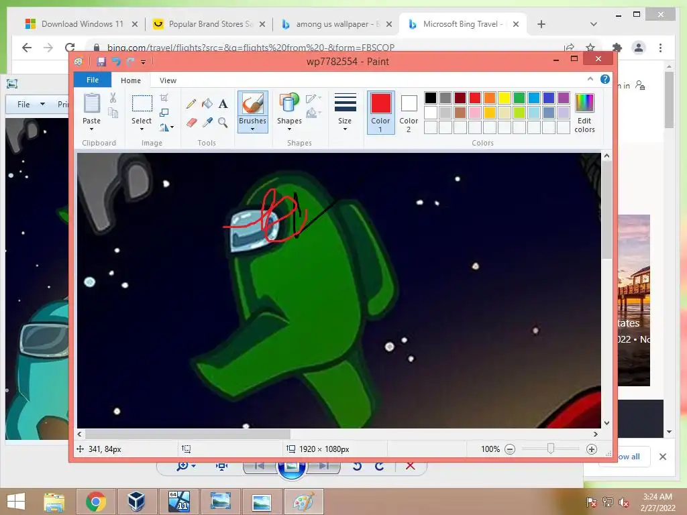Click the delete red X in Photo Viewer

410,465
